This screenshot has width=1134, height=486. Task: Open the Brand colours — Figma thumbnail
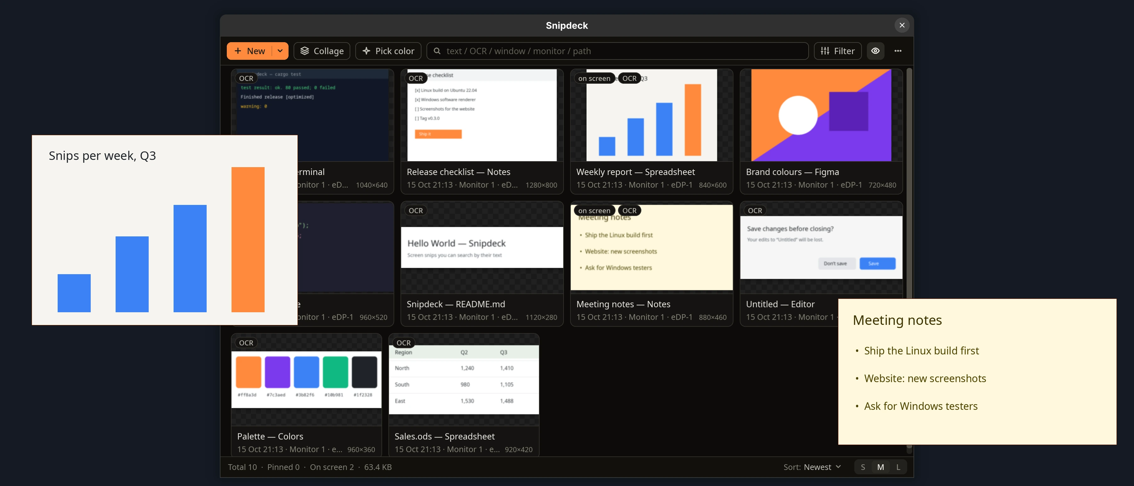821,115
